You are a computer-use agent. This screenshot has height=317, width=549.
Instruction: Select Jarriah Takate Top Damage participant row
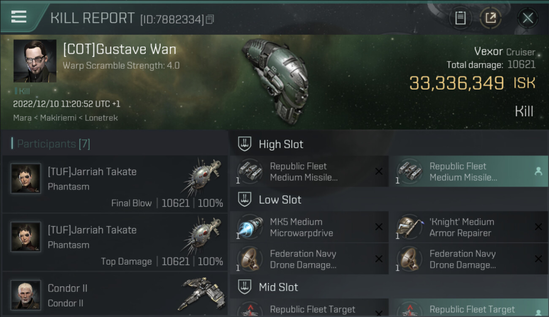(115, 242)
